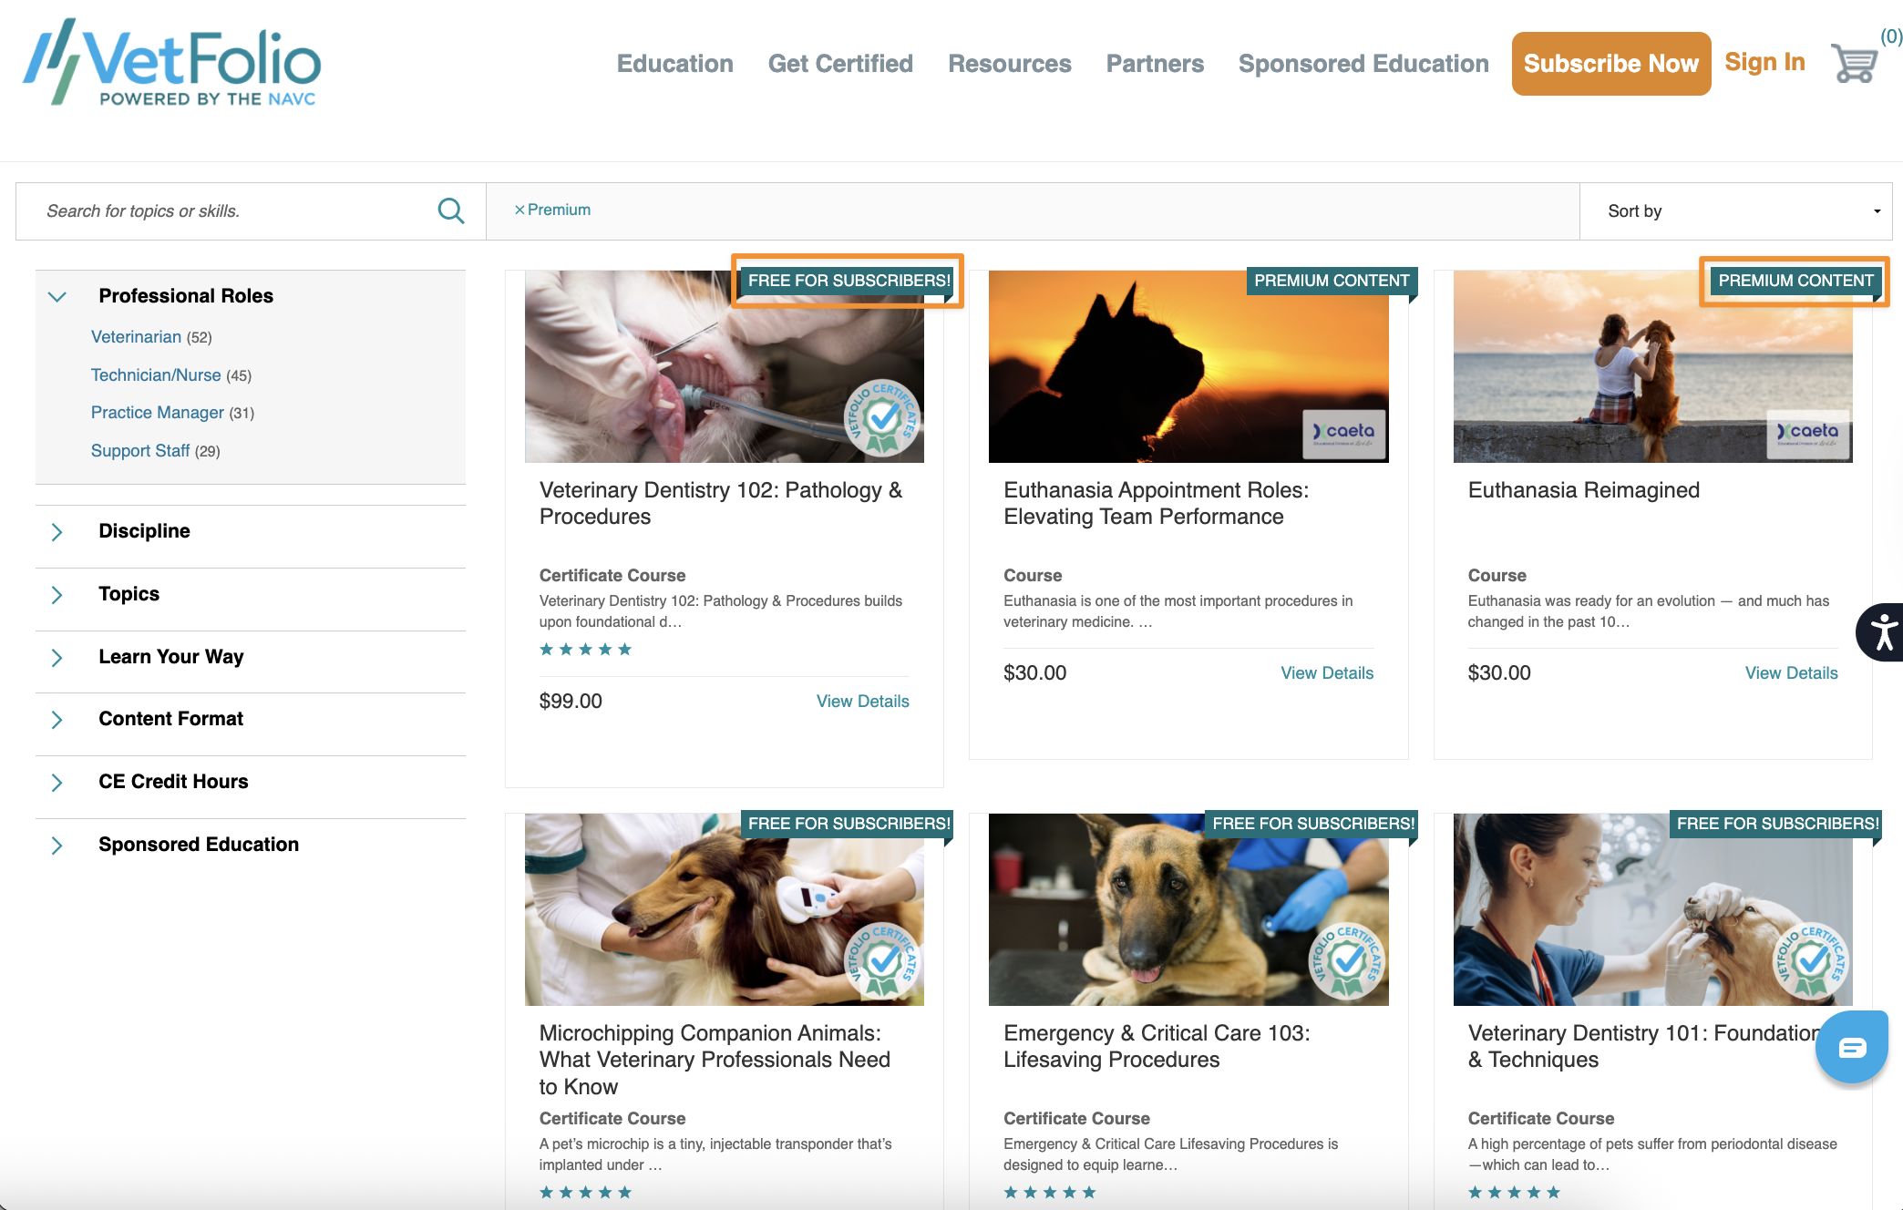Click the search magnifier icon
Screen dimensions: 1903x1210
click(450, 211)
